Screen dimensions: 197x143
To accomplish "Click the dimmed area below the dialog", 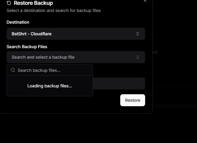I will (x=90, y=129).
